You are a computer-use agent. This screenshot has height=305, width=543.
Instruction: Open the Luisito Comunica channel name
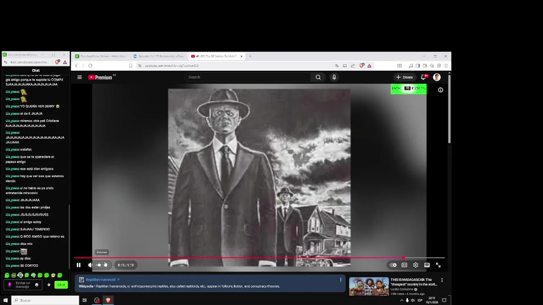point(401,289)
